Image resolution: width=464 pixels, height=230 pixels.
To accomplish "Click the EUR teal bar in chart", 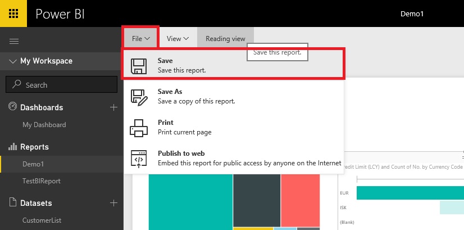I will coord(410,193).
